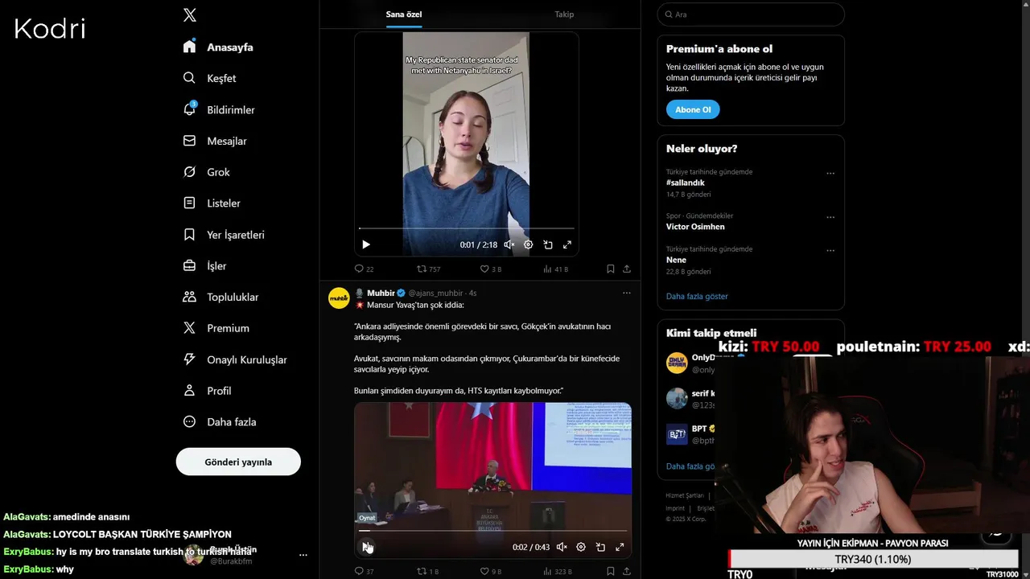Click the Yer İşaretleri bookmark icon
Image resolution: width=1030 pixels, height=579 pixels.
189,235
